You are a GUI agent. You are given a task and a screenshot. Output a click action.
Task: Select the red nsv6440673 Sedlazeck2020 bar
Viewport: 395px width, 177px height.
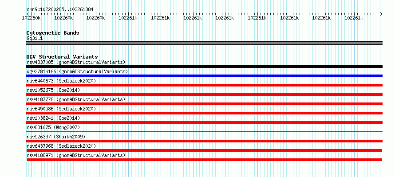pyautogui.click(x=204, y=85)
